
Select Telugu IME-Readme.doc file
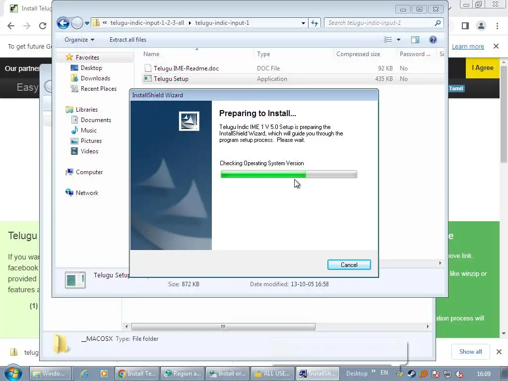(x=186, y=68)
